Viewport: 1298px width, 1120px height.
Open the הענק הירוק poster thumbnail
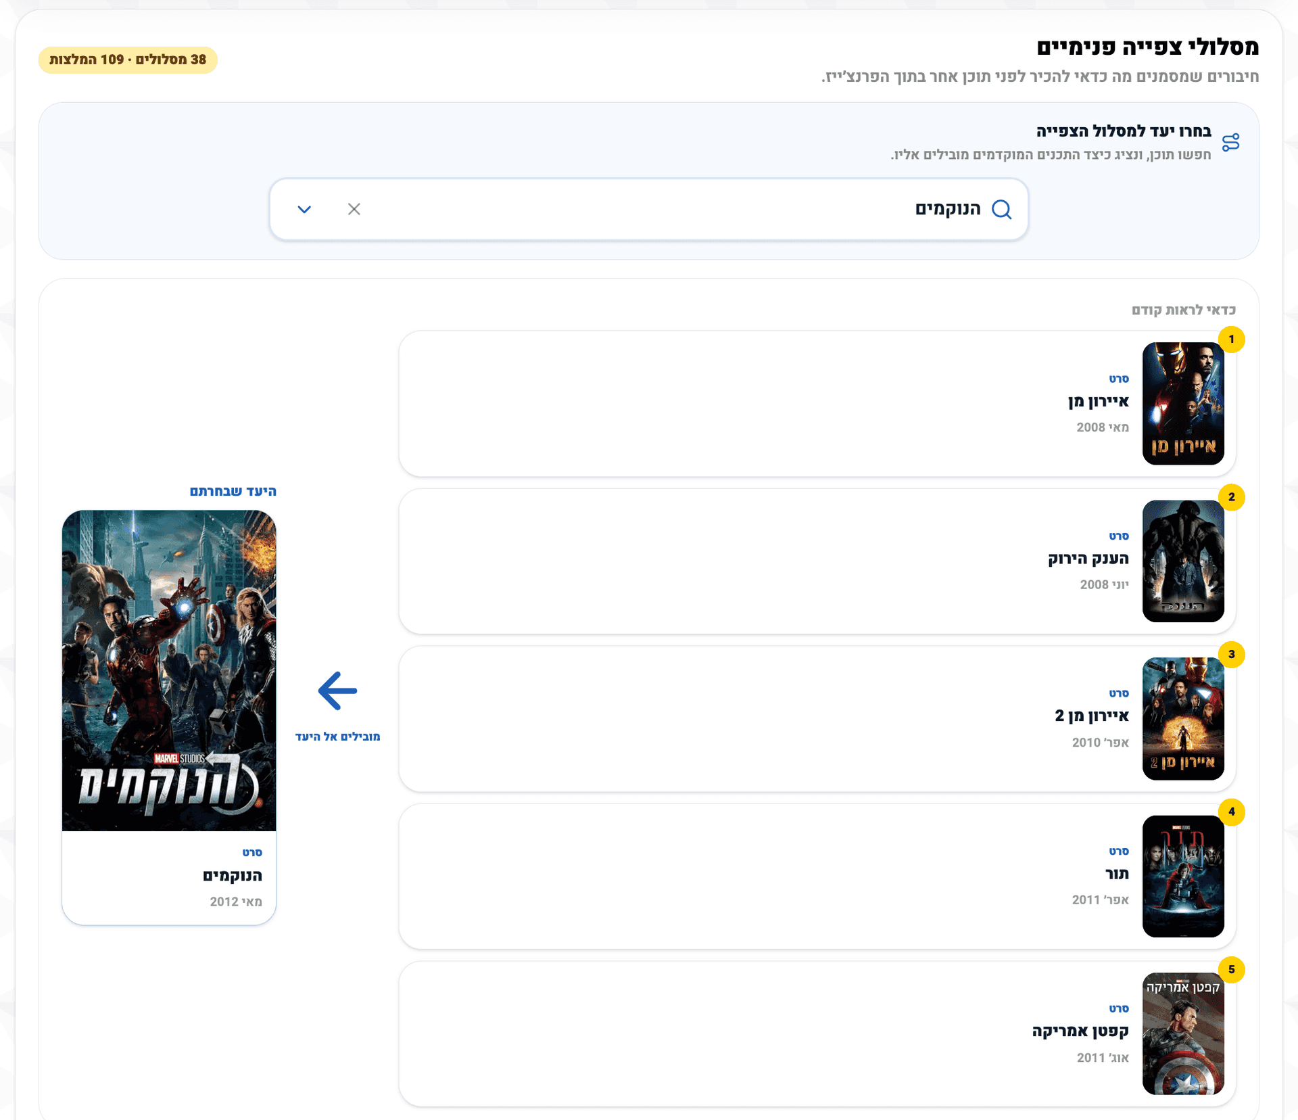click(x=1183, y=561)
